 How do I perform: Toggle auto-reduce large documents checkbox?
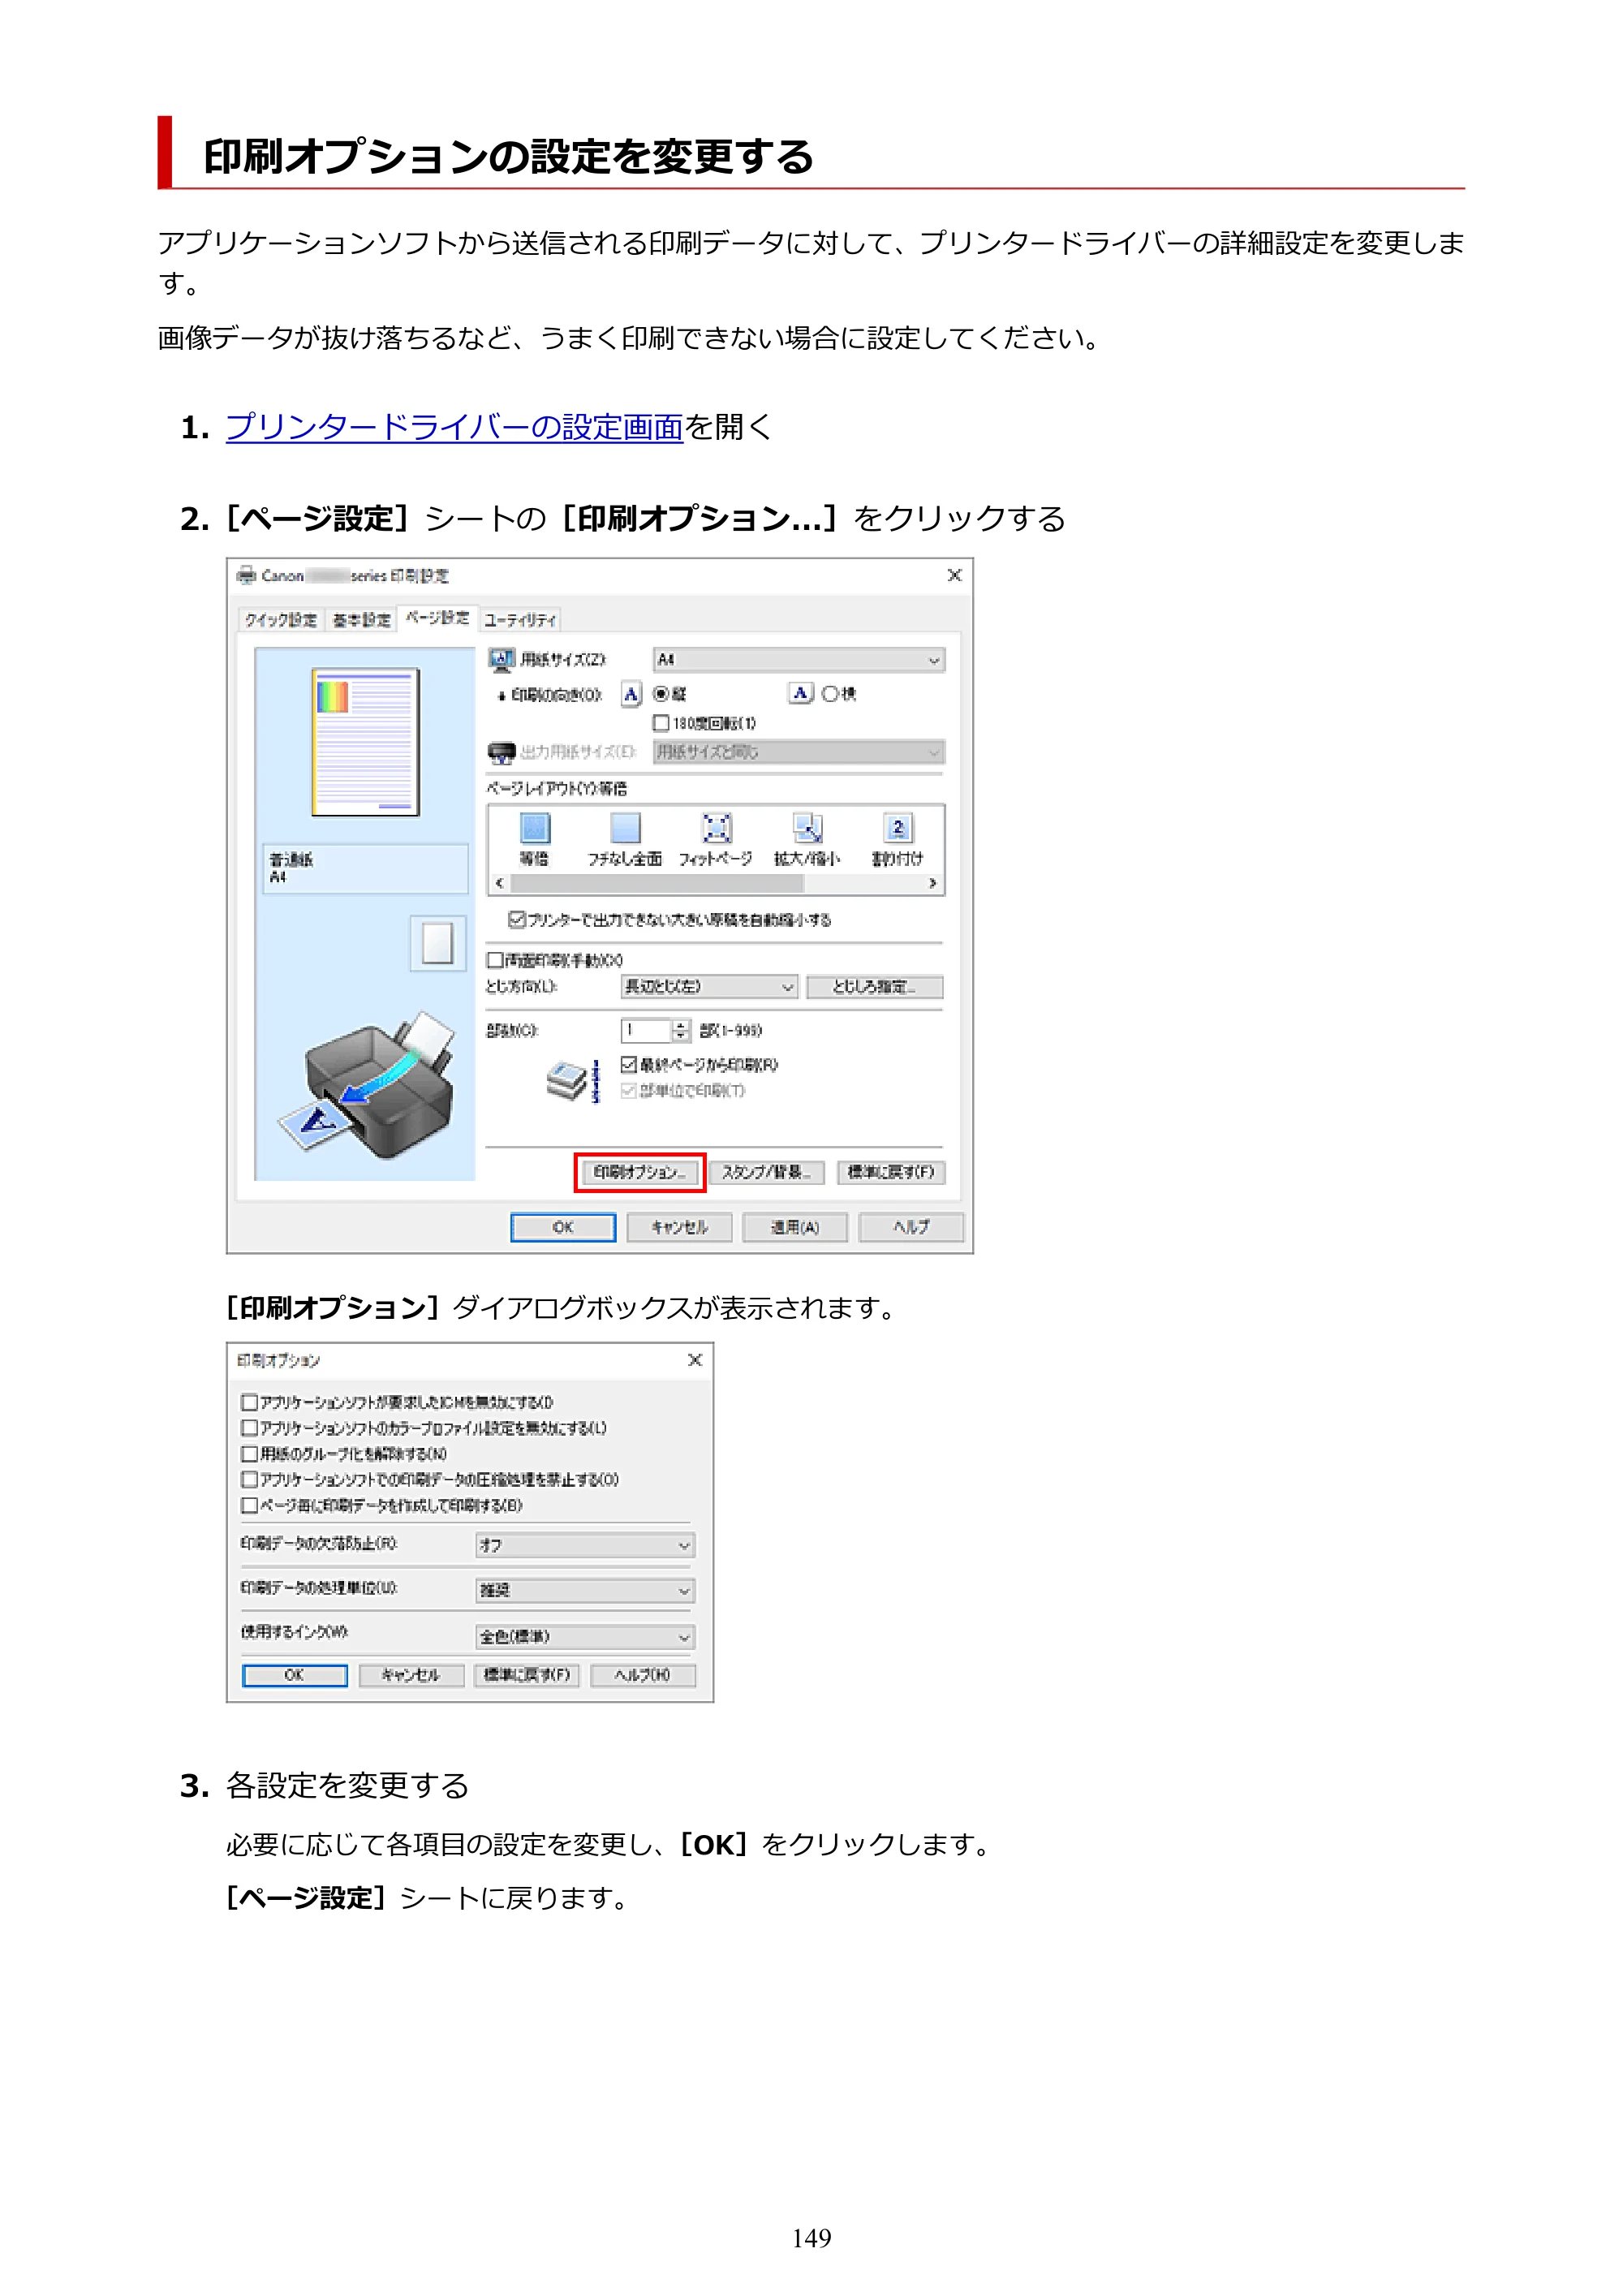pyautogui.click(x=516, y=919)
